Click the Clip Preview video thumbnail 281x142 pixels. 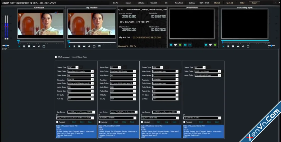coord(92,24)
